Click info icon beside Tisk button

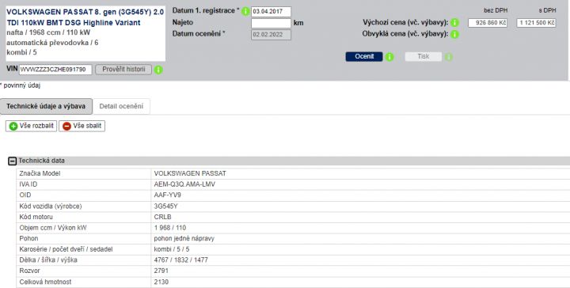(449, 57)
